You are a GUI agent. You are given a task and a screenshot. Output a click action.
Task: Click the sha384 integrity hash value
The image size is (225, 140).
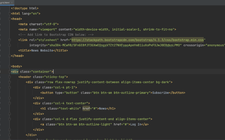[x=114, y=45]
